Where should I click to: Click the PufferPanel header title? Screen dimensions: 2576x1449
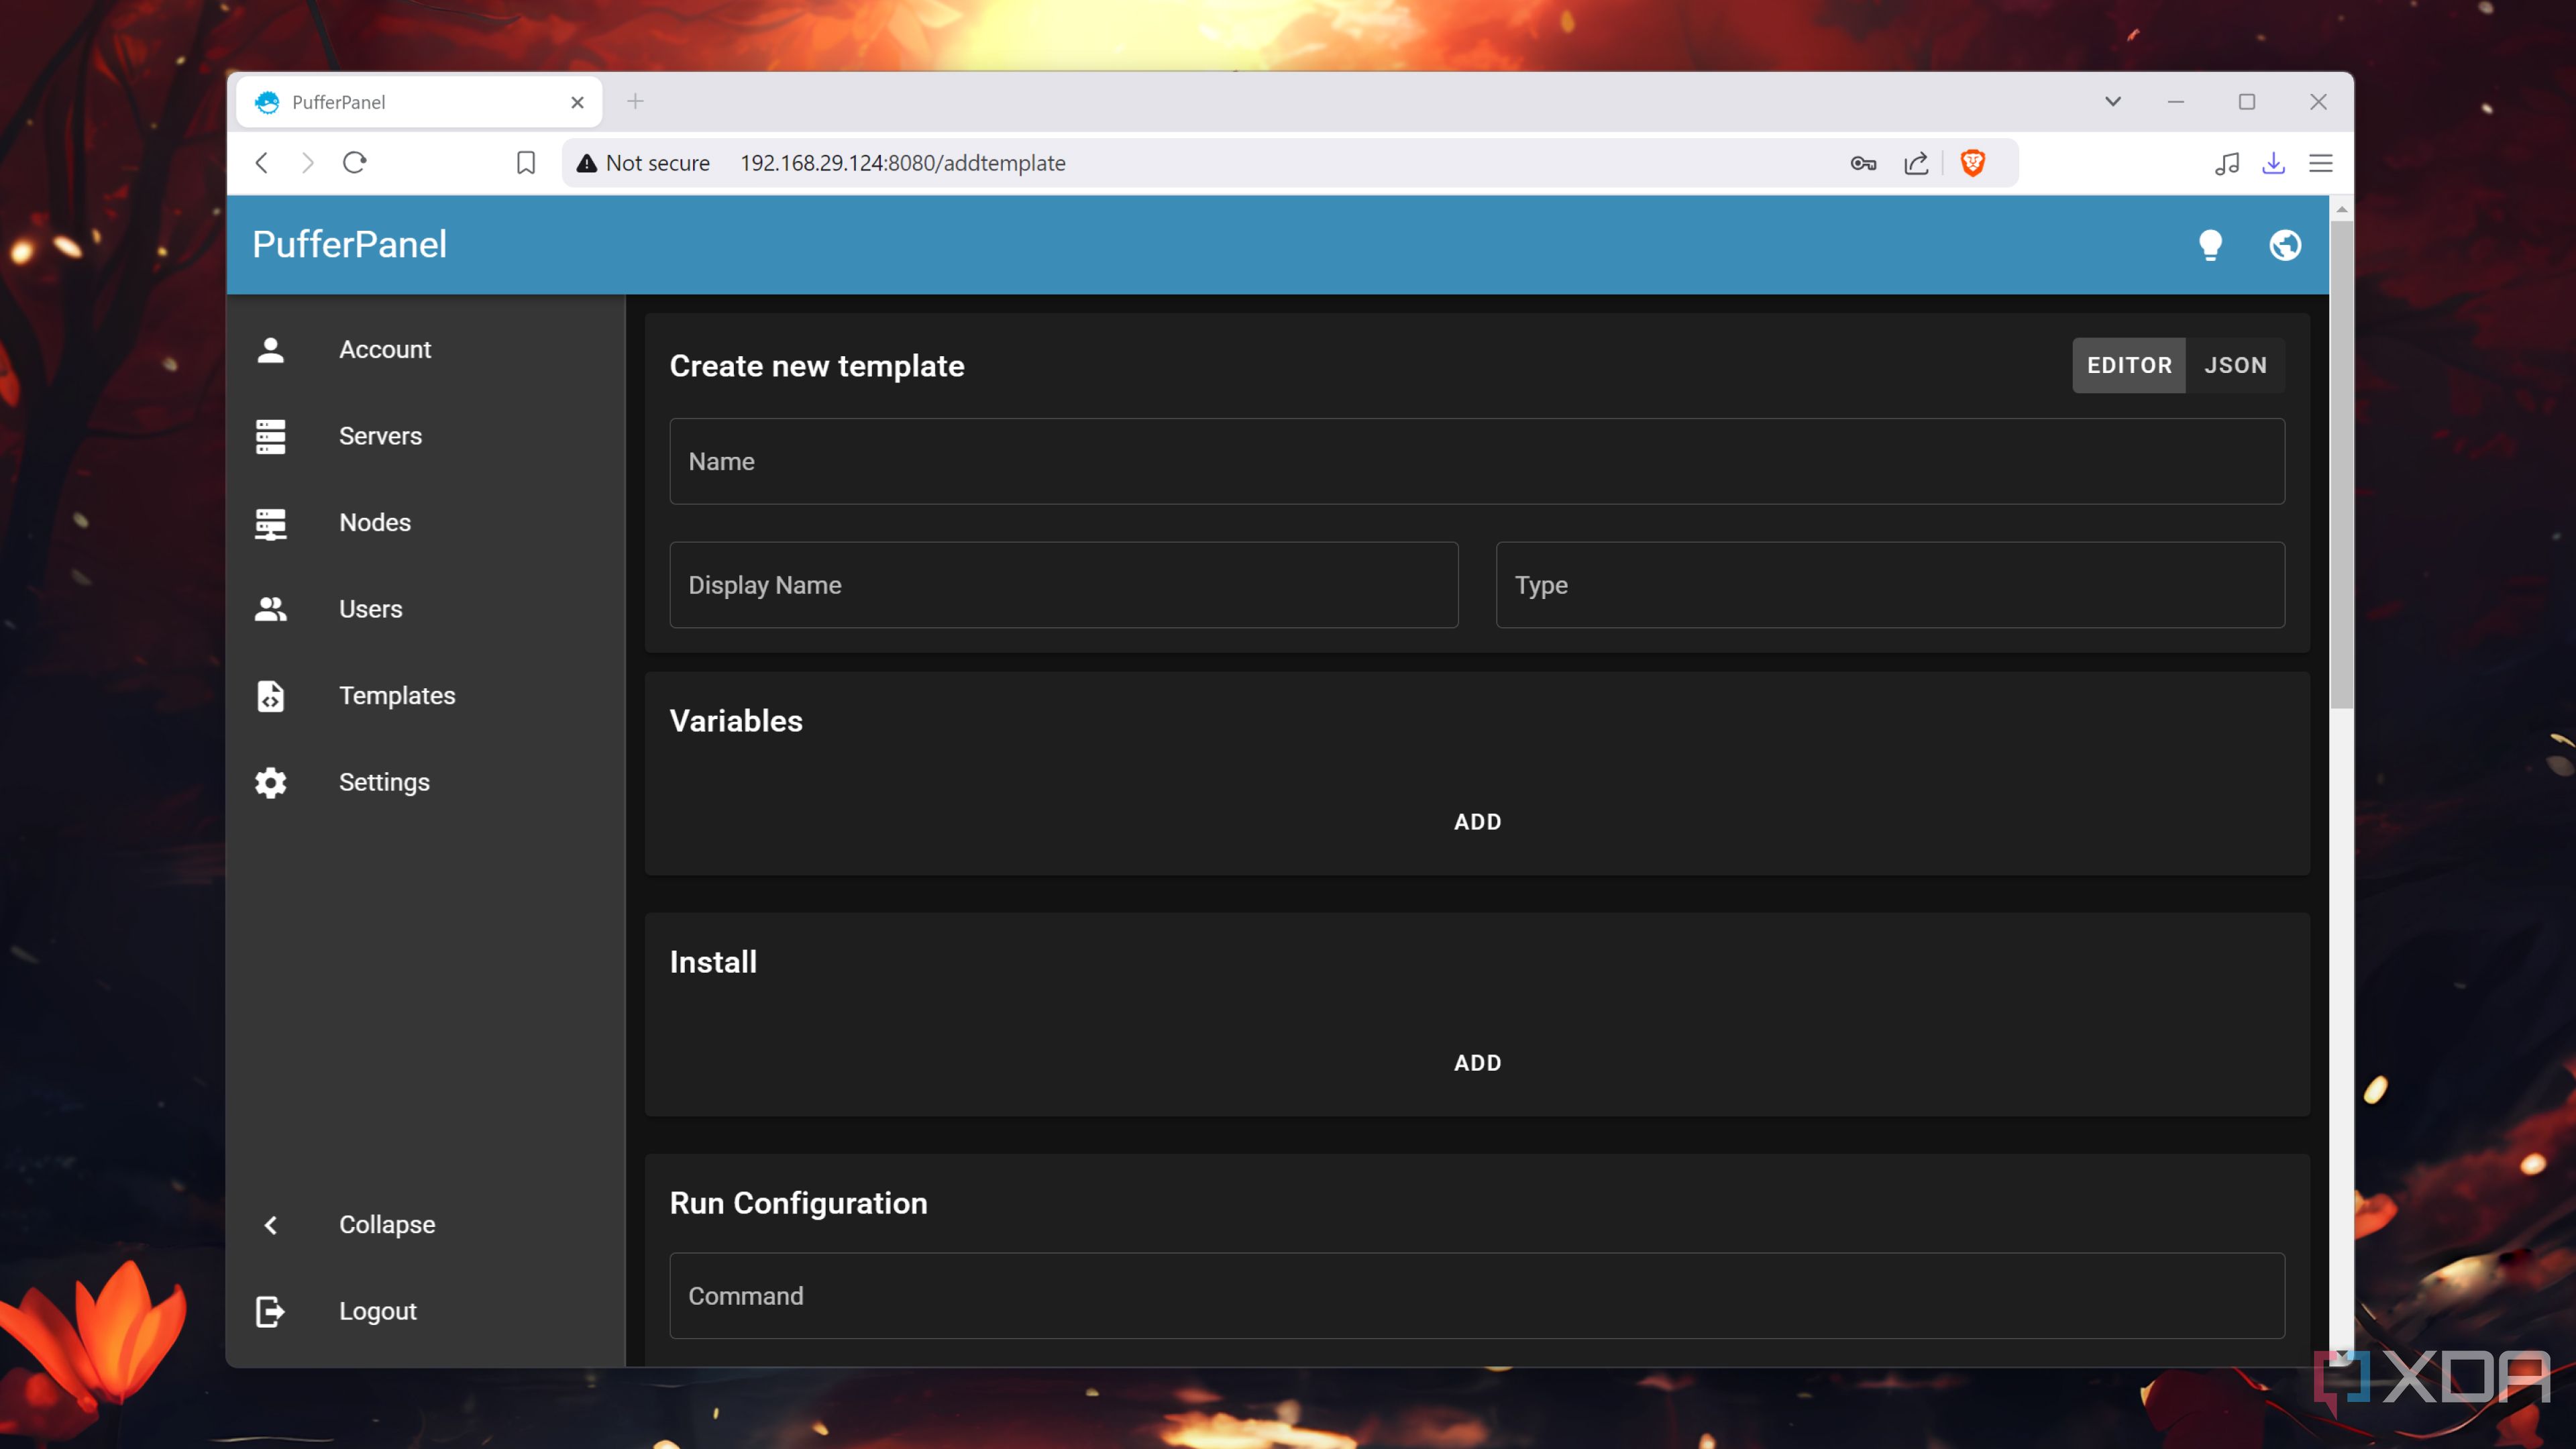pyautogui.click(x=349, y=245)
